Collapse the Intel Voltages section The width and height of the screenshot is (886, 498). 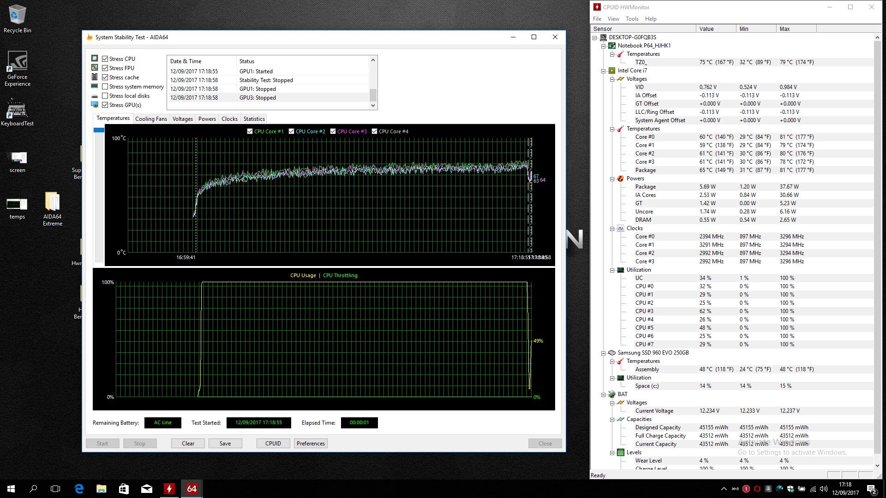612,79
